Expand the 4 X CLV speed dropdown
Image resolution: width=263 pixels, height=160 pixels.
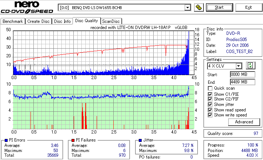(238, 66)
